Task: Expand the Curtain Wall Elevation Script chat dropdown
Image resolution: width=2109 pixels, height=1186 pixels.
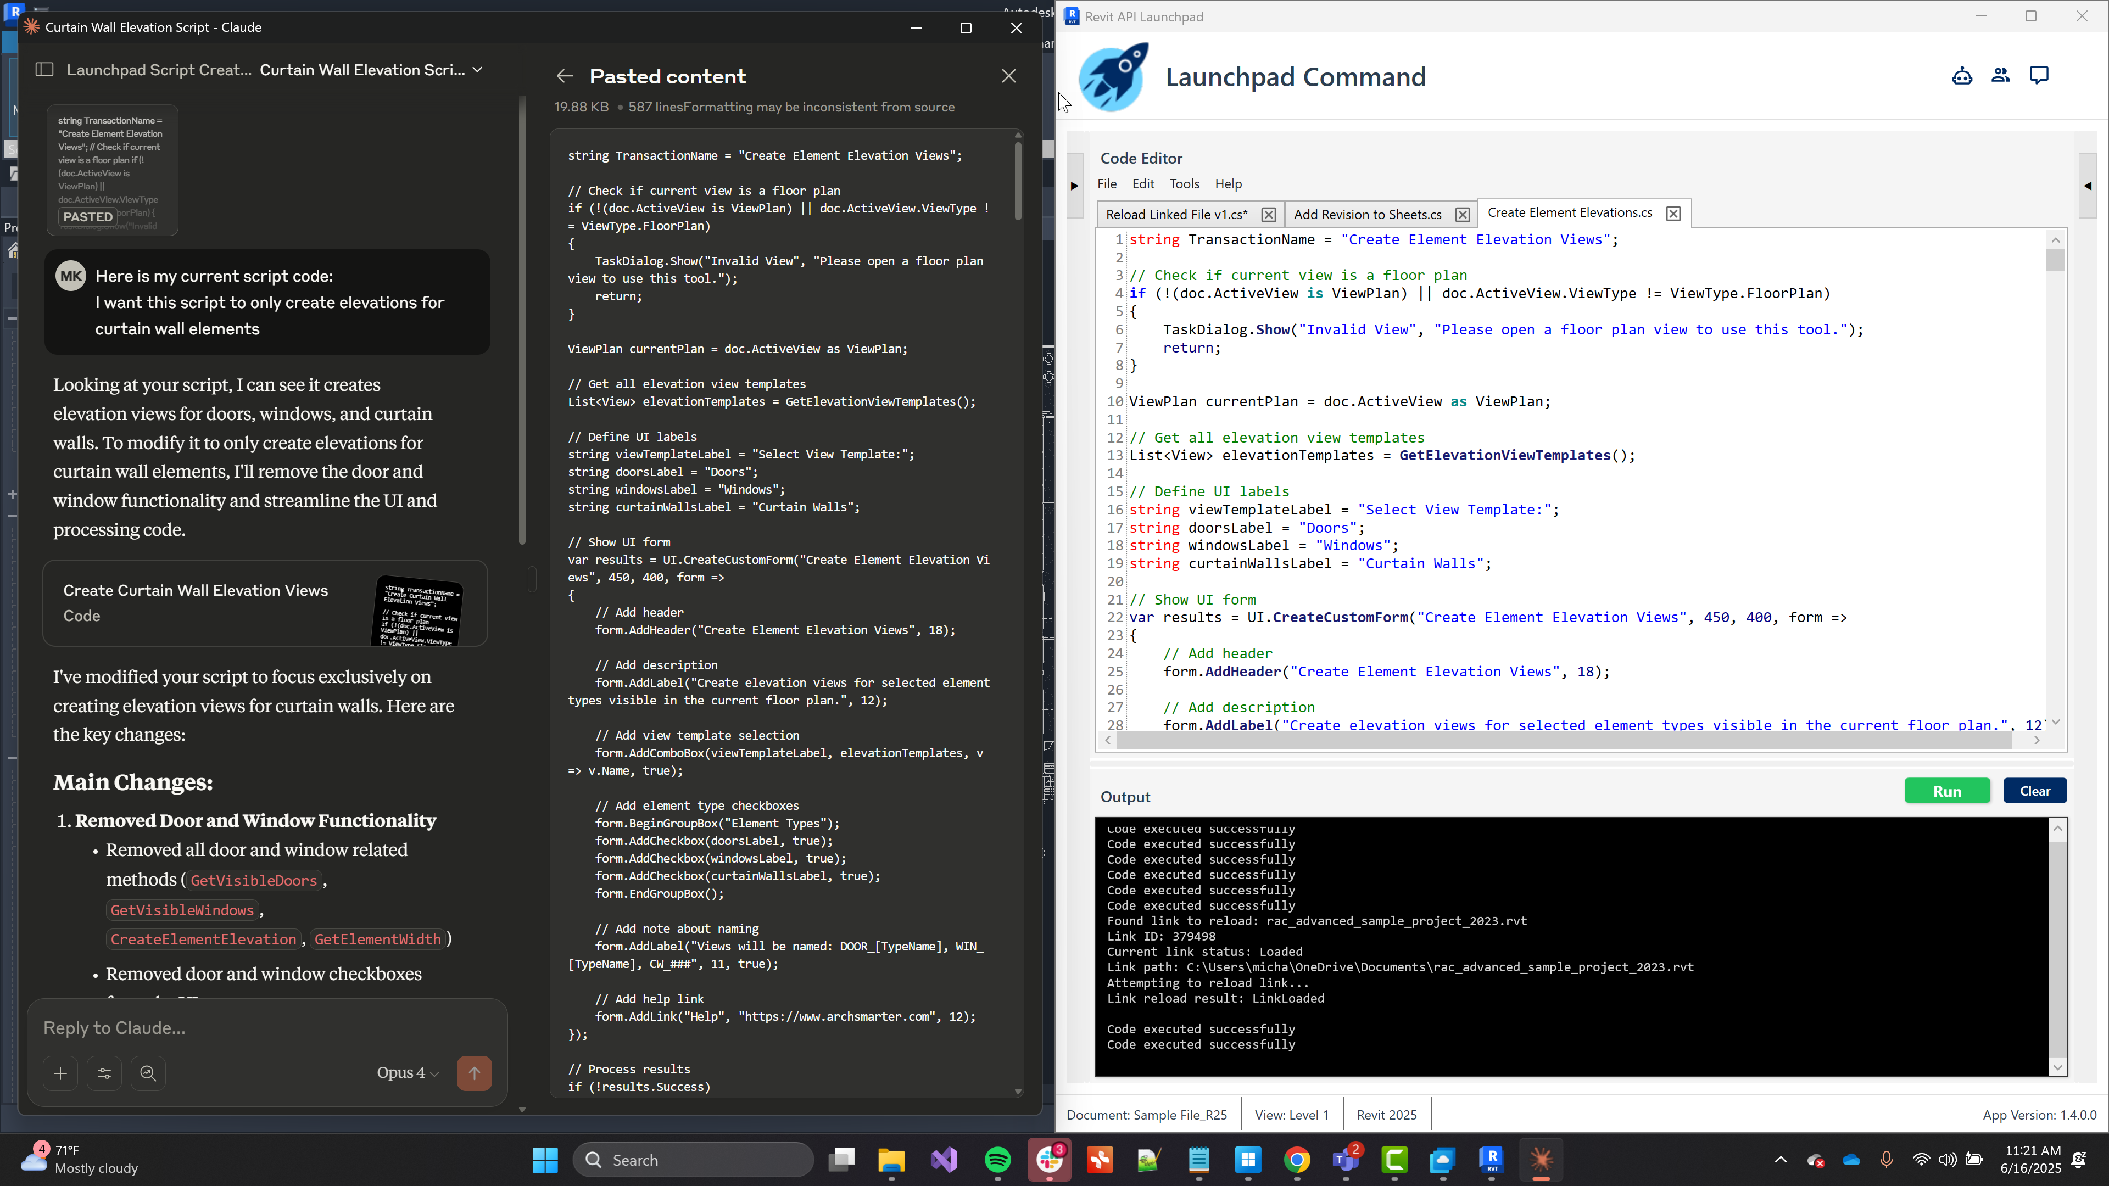Action: click(477, 70)
